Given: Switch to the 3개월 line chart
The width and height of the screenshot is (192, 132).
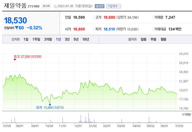Looking at the screenshot, I should 48,39.
